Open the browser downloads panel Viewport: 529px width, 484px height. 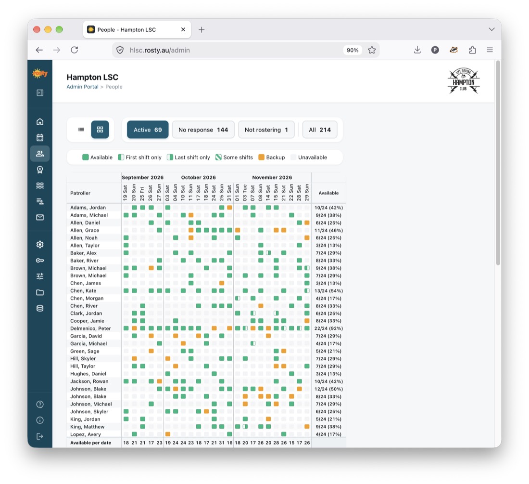pos(417,50)
